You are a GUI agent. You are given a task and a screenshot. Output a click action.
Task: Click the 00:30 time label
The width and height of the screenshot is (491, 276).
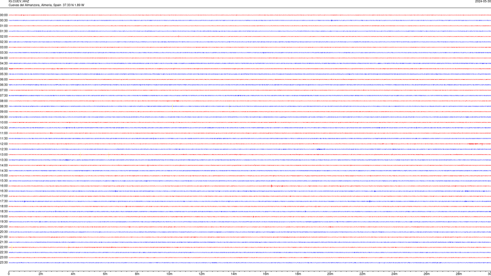[x=4, y=20]
